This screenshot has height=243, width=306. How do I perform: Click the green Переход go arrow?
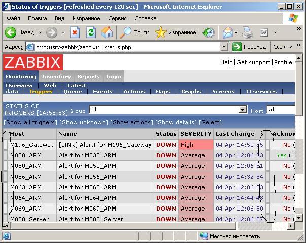point(236,47)
